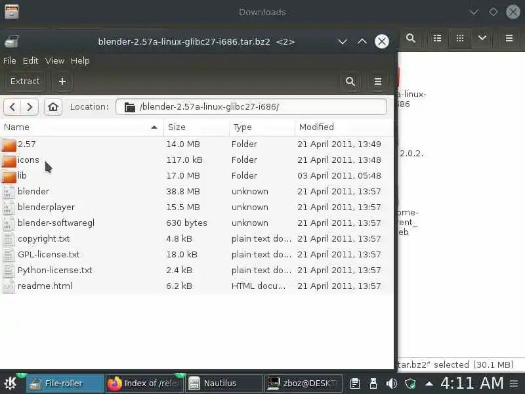Switch Nautilus to icon grid view
525x394 pixels.
tap(460, 38)
